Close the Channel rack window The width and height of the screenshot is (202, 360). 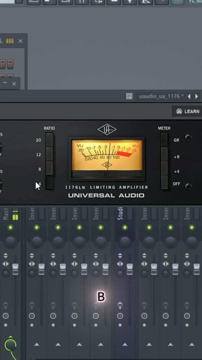[21, 41]
